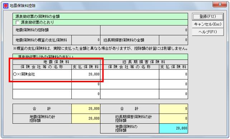This screenshot has width=230, height=139.
Task: Close the 地震保険料控除 dialog window
Action: (220, 4)
